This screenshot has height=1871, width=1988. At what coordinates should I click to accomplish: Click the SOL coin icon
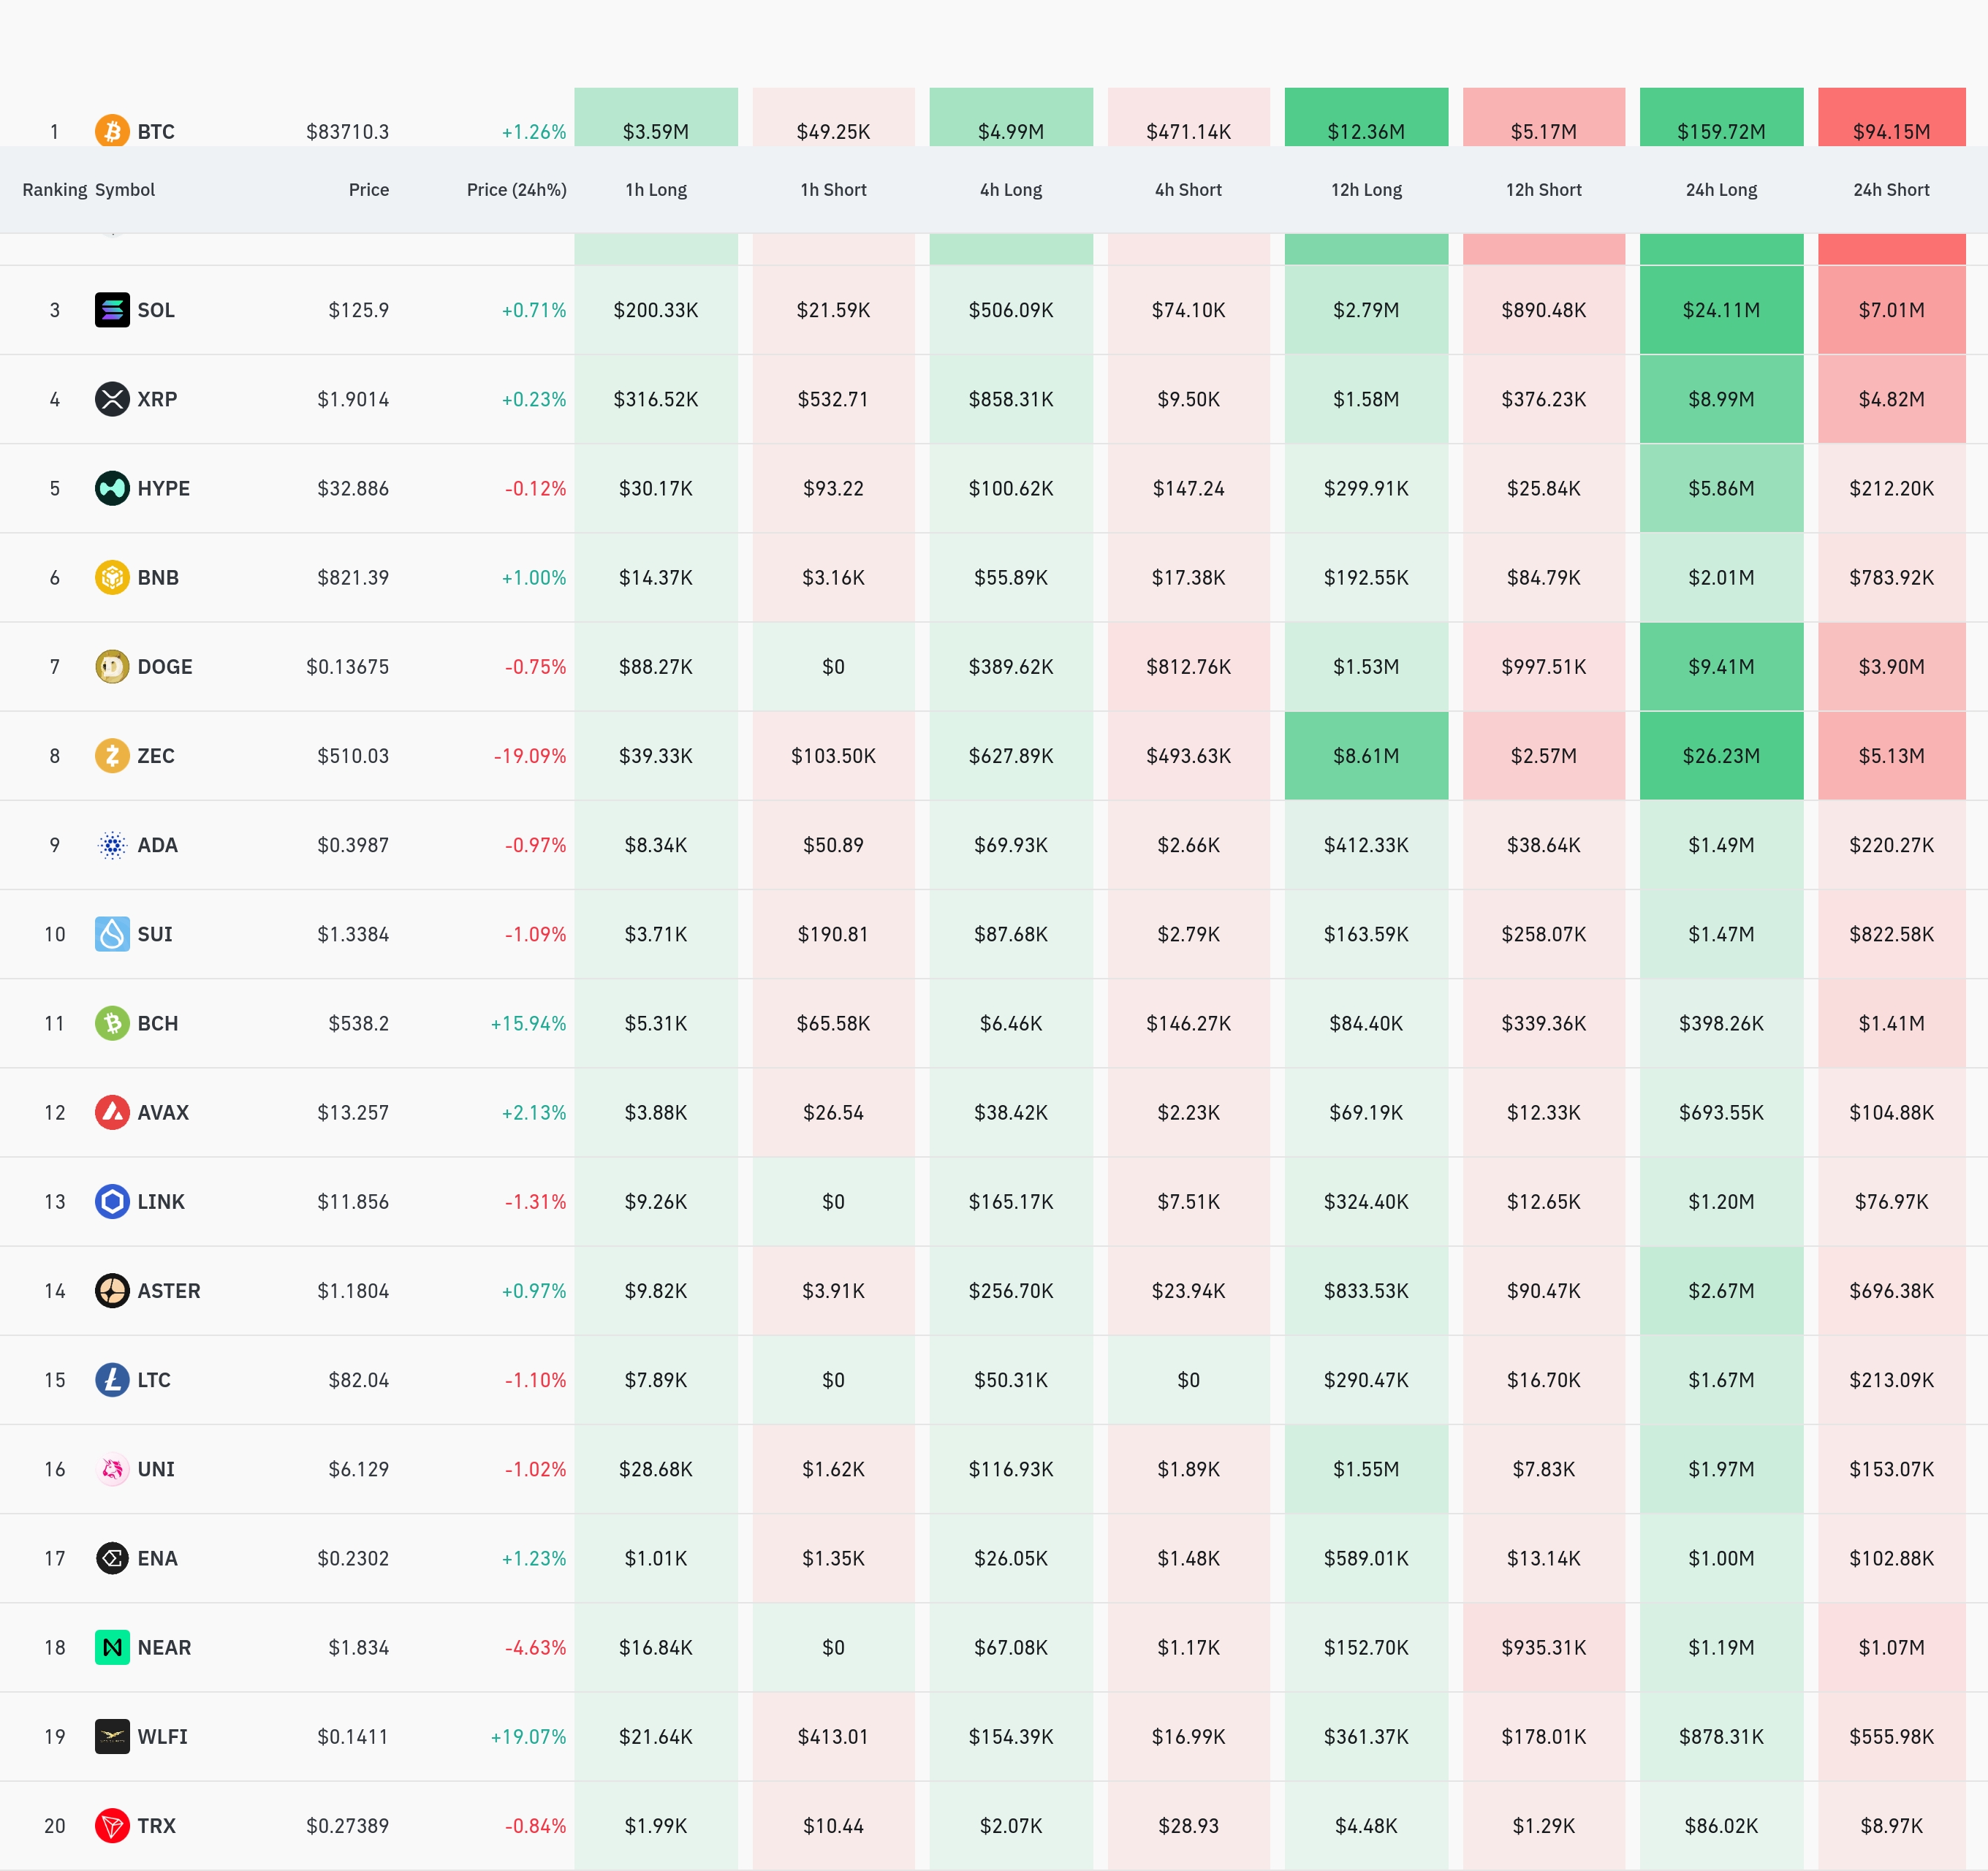click(112, 310)
